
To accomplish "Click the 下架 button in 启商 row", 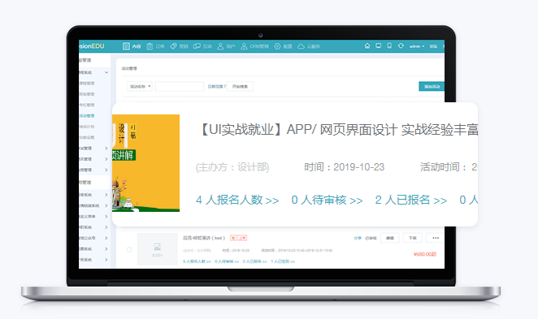I will point(412,238).
